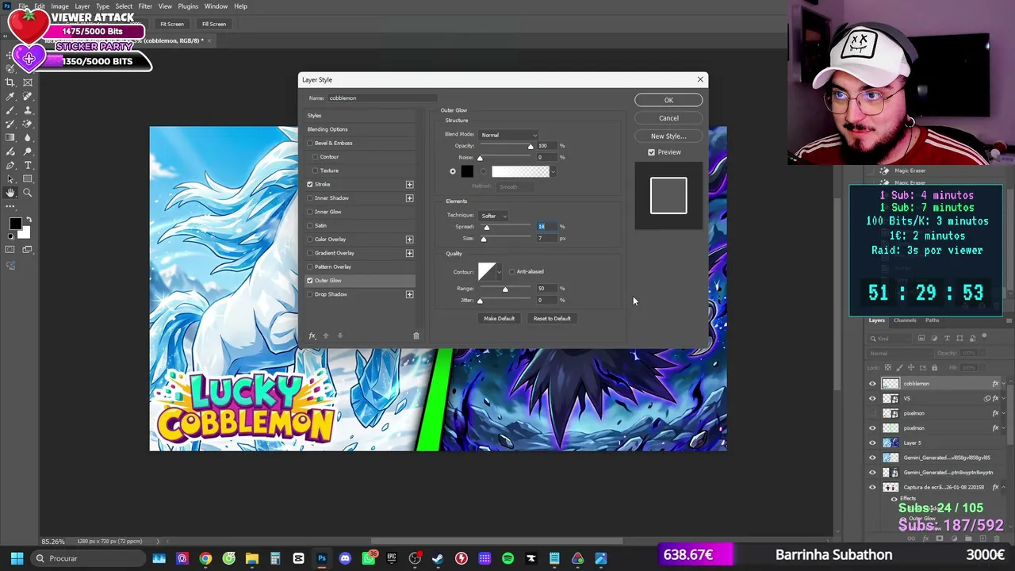Viewport: 1015px width, 571px height.
Task: Open the glow gradient picker dropdown
Action: pyautogui.click(x=553, y=172)
